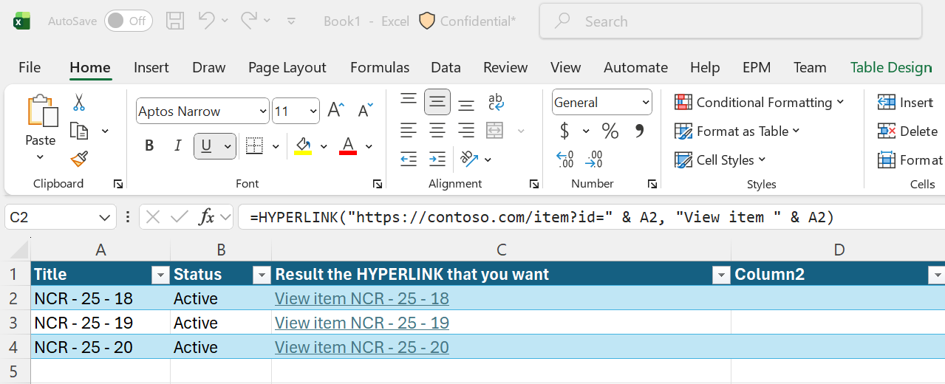This screenshot has height=384, width=945.
Task: Open Status column filter dropdown
Action: 262,275
